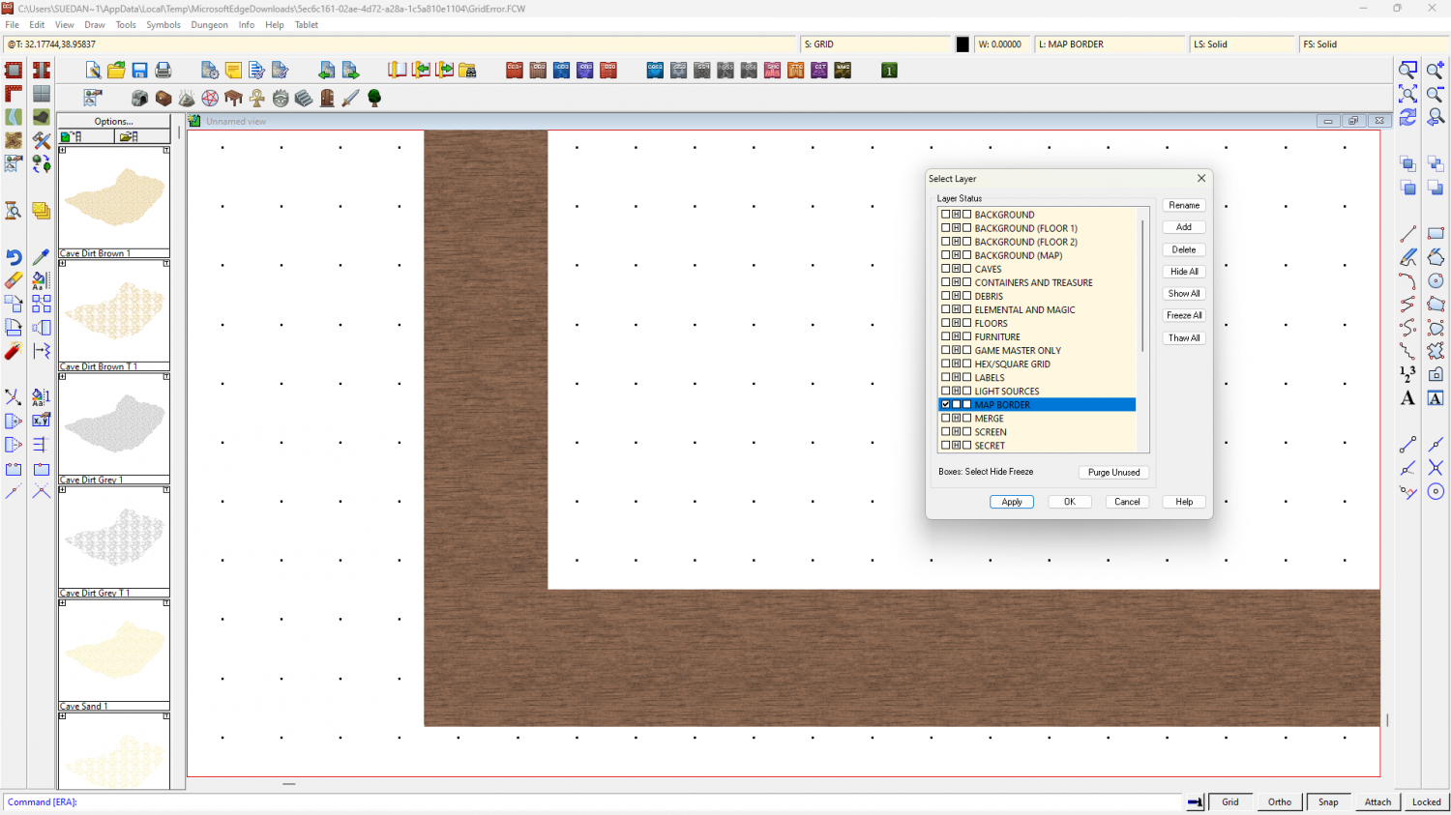Screen dimensions: 1451x815
Task: Select the Cave Dirt Brown 1 symbol thumbnail
Action: [x=114, y=198]
